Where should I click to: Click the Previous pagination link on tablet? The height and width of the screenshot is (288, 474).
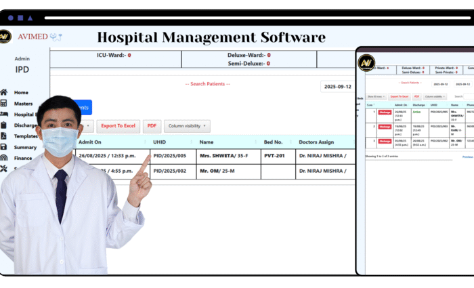pyautogui.click(x=467, y=157)
